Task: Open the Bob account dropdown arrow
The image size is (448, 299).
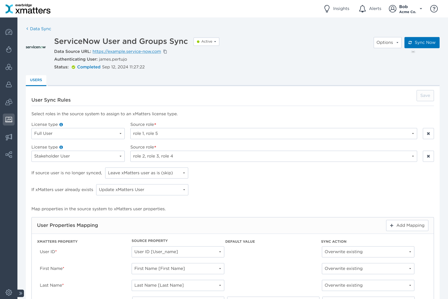Action: pos(421,9)
